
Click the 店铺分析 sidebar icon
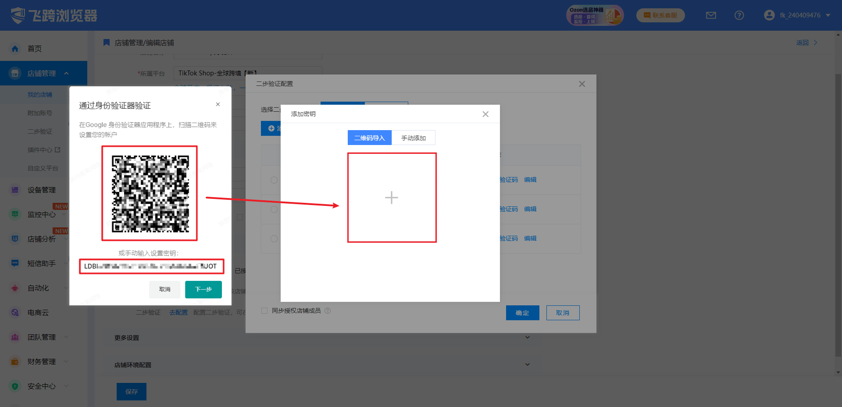click(x=15, y=239)
